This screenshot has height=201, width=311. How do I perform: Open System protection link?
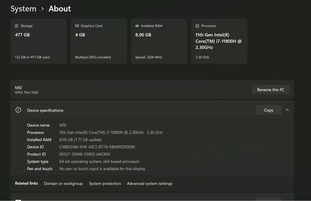point(105,183)
